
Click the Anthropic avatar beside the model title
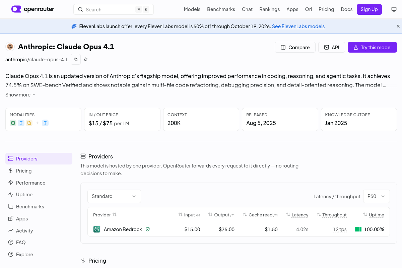[10, 47]
